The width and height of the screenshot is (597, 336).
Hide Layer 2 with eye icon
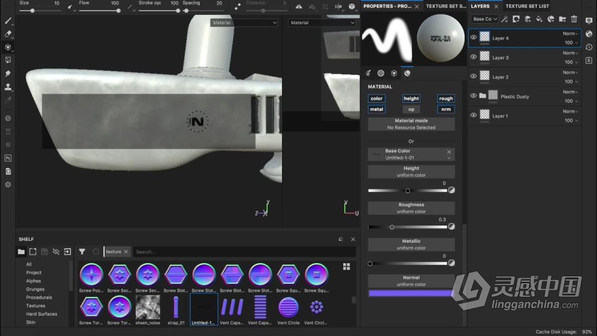(x=473, y=76)
